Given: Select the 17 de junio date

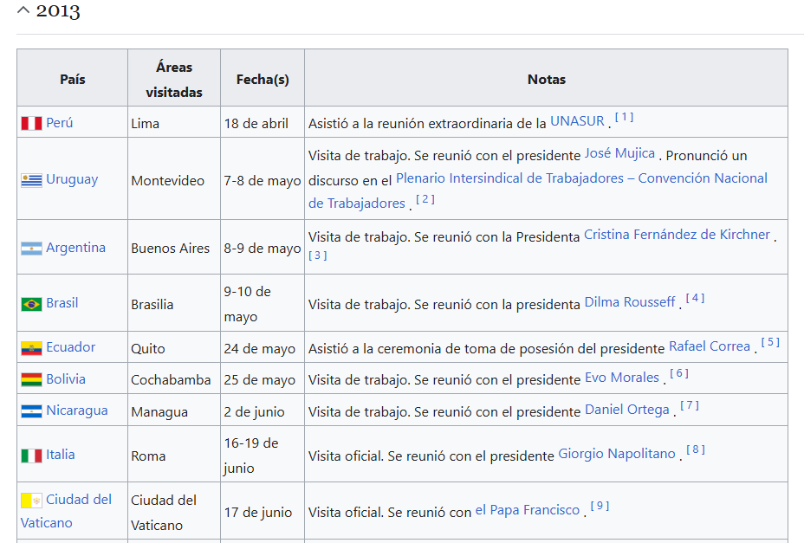Looking at the screenshot, I should [x=258, y=513].
